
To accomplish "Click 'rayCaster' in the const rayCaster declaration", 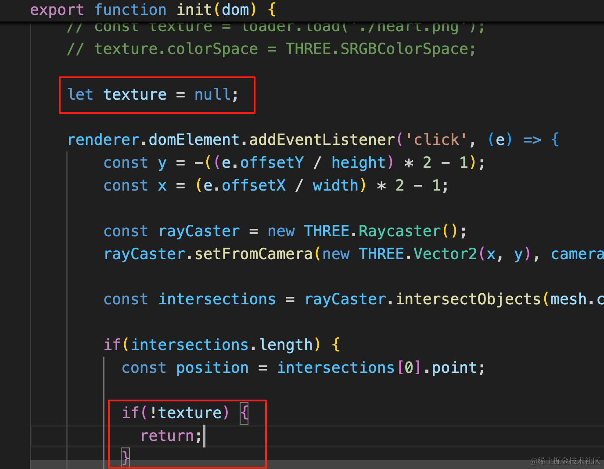I will [199, 231].
